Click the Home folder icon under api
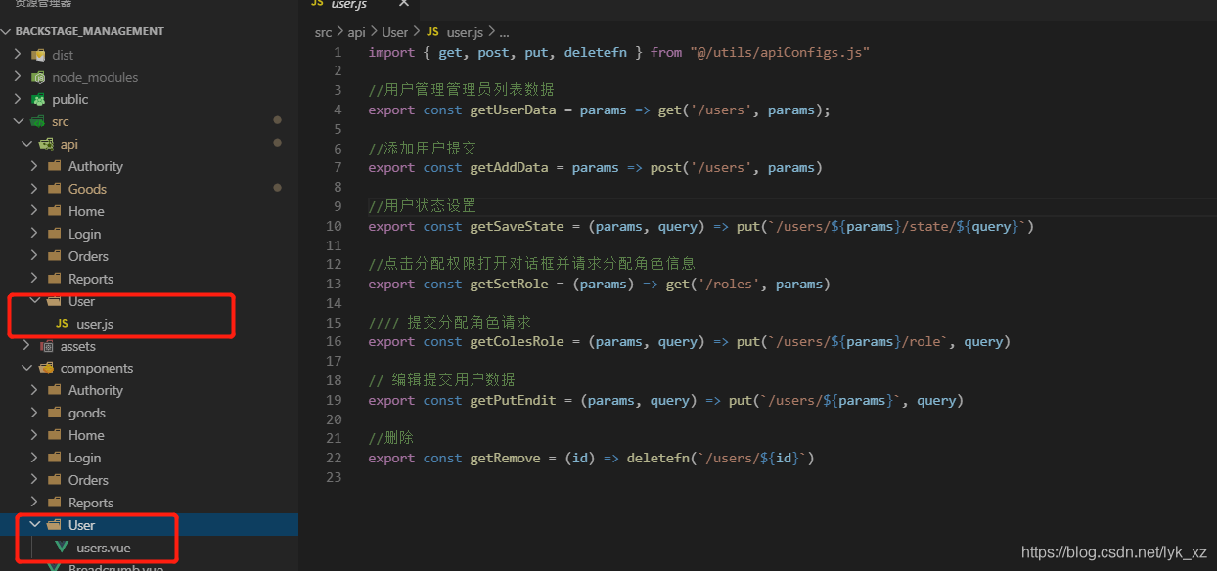Viewport: 1217px width, 571px height. pyautogui.click(x=54, y=211)
